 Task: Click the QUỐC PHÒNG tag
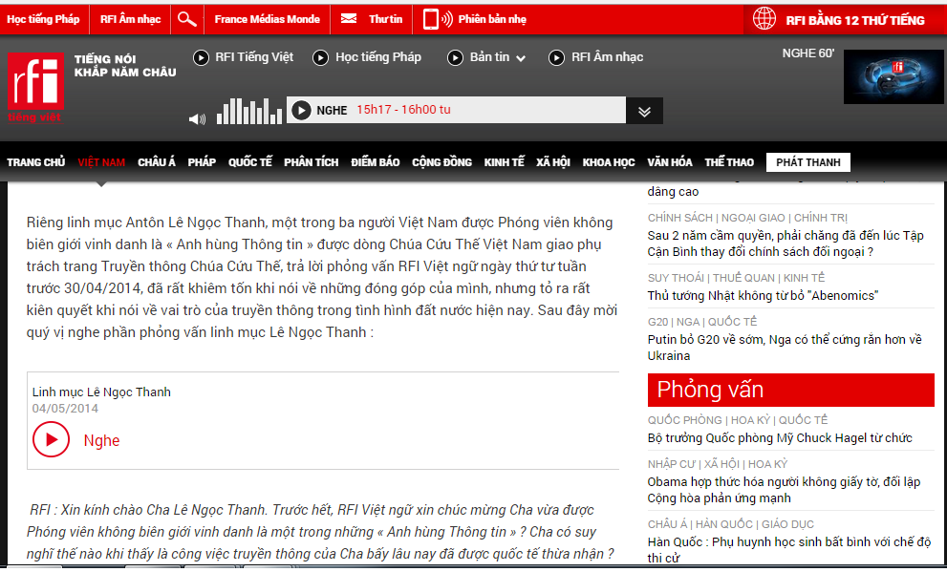[x=684, y=420]
